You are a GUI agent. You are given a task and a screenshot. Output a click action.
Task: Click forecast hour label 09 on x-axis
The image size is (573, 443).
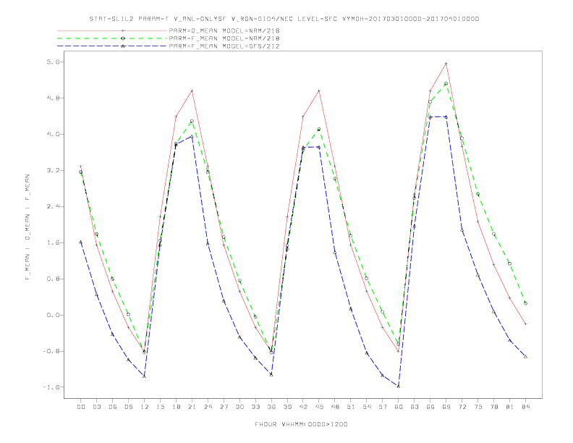tap(128, 408)
